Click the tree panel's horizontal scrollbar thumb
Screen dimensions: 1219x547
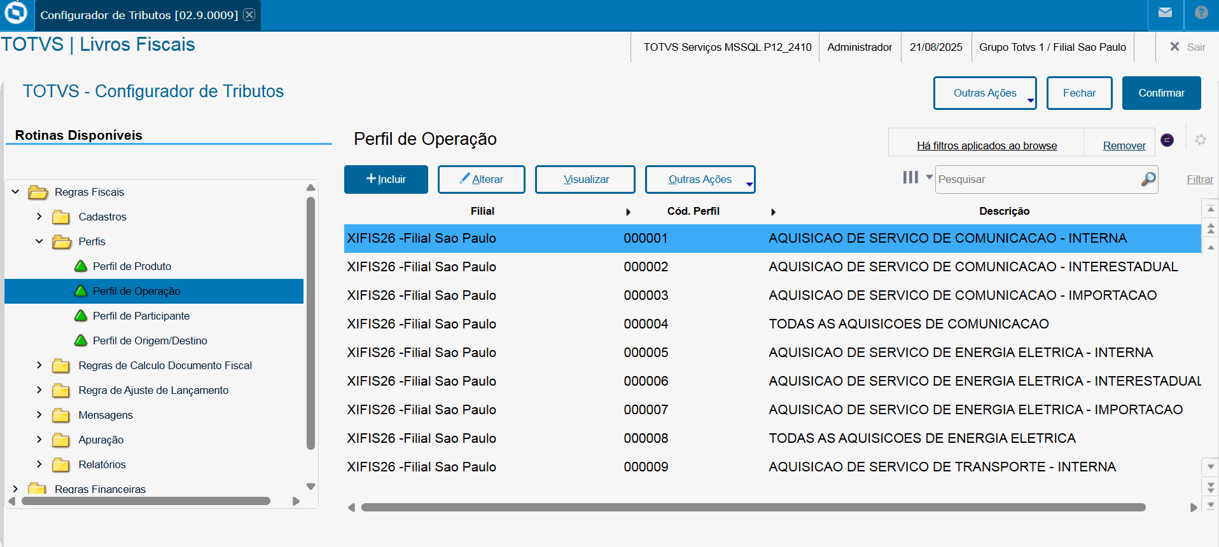pos(146,501)
